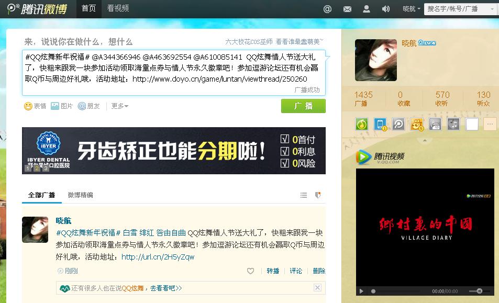The width and height of the screenshot is (499, 303).
Task: Open the orange paw-print app icon
Action: pos(417,124)
